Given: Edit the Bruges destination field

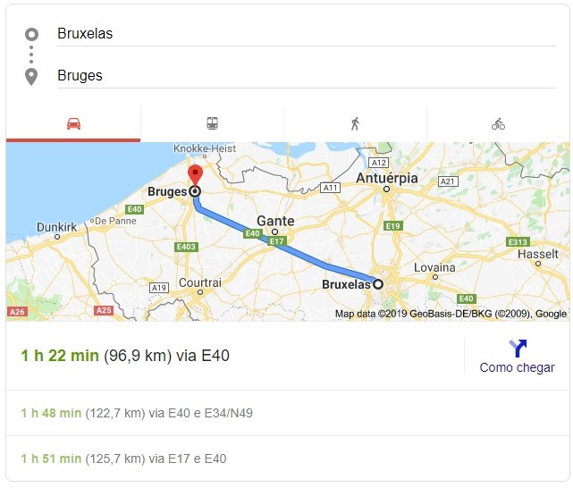Looking at the screenshot, I should [304, 76].
